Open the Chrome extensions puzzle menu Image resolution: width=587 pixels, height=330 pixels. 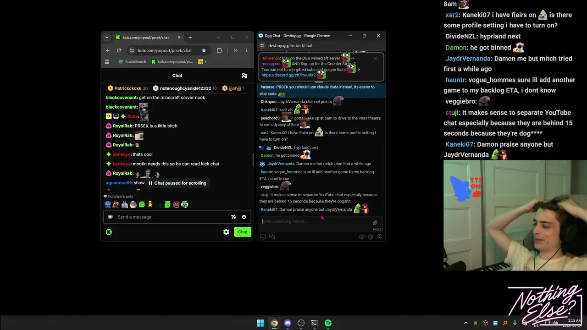tap(219, 50)
